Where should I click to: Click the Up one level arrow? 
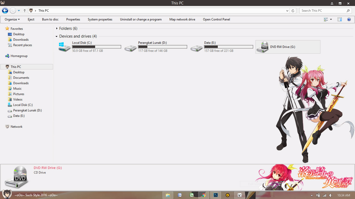[25, 11]
